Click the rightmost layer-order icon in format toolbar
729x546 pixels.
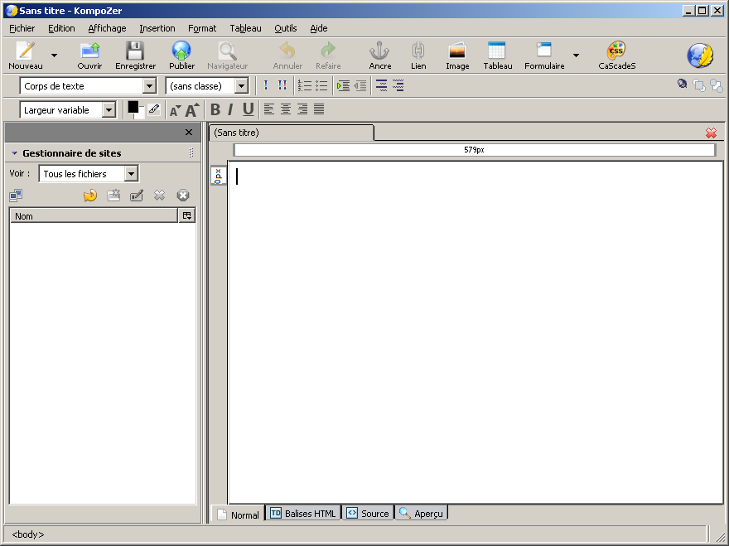716,85
